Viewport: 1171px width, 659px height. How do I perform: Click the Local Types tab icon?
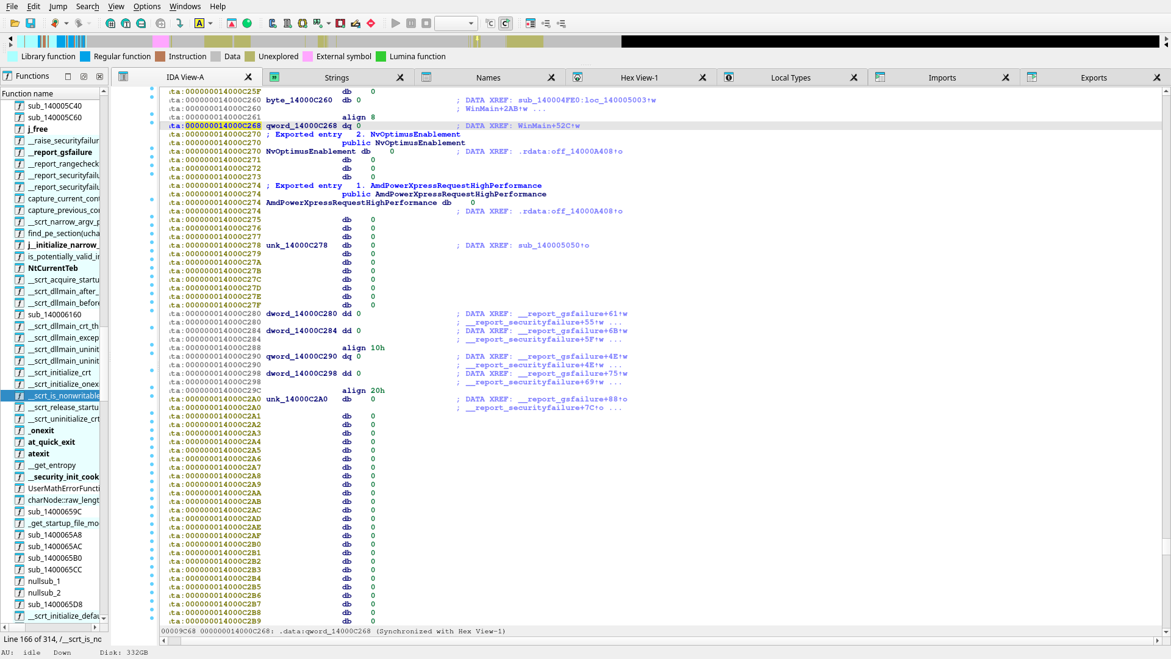point(729,77)
